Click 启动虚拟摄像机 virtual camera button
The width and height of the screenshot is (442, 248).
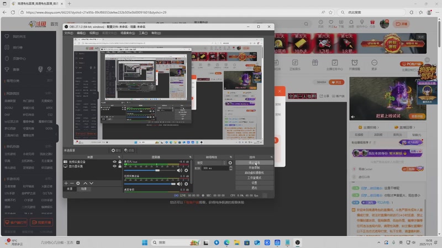[254, 173]
